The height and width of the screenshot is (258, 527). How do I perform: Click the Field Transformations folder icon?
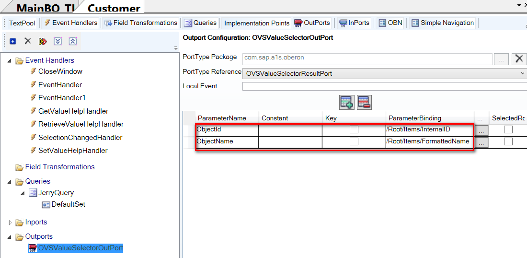coord(19,167)
